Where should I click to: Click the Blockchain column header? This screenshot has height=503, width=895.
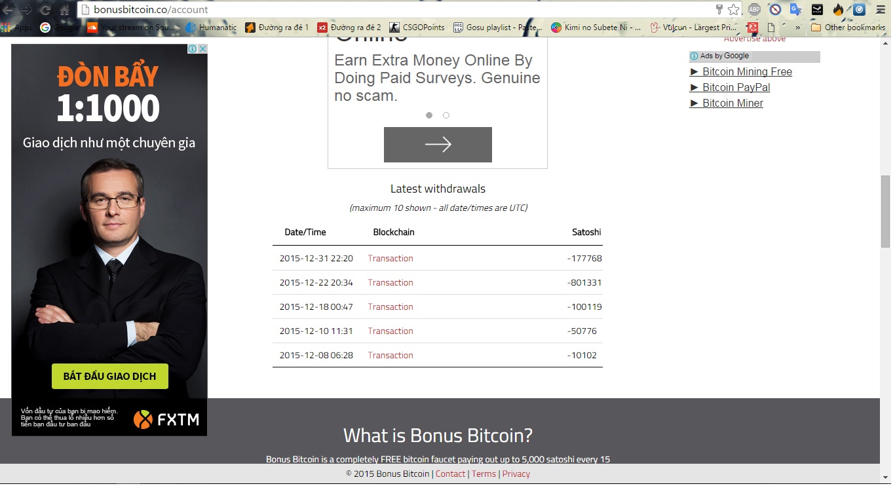[x=394, y=233]
